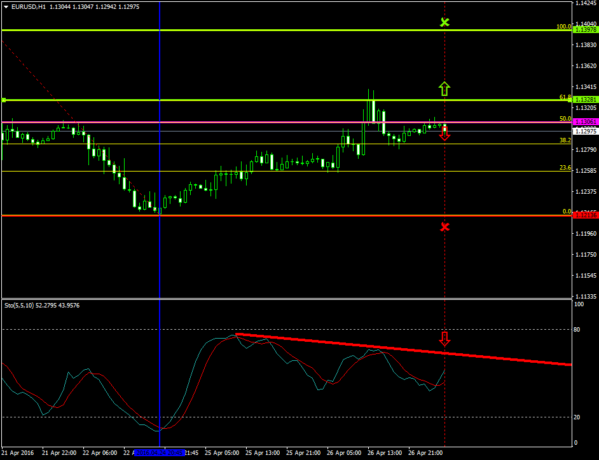
Task: Click the red X marker below the 0.0 line
Action: 445,227
